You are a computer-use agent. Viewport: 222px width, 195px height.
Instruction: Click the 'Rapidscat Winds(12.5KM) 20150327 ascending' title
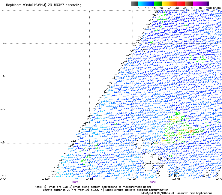tap(44, 5)
